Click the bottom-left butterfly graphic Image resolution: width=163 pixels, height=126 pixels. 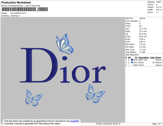(x=34, y=98)
